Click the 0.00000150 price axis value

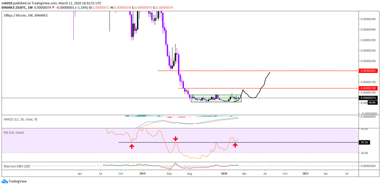(x=368, y=82)
